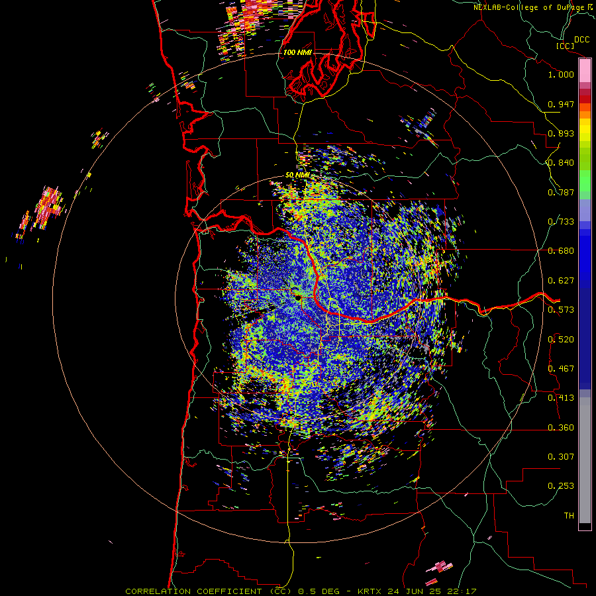Click the 0.307 legend value
596x596 pixels.
[561, 457]
